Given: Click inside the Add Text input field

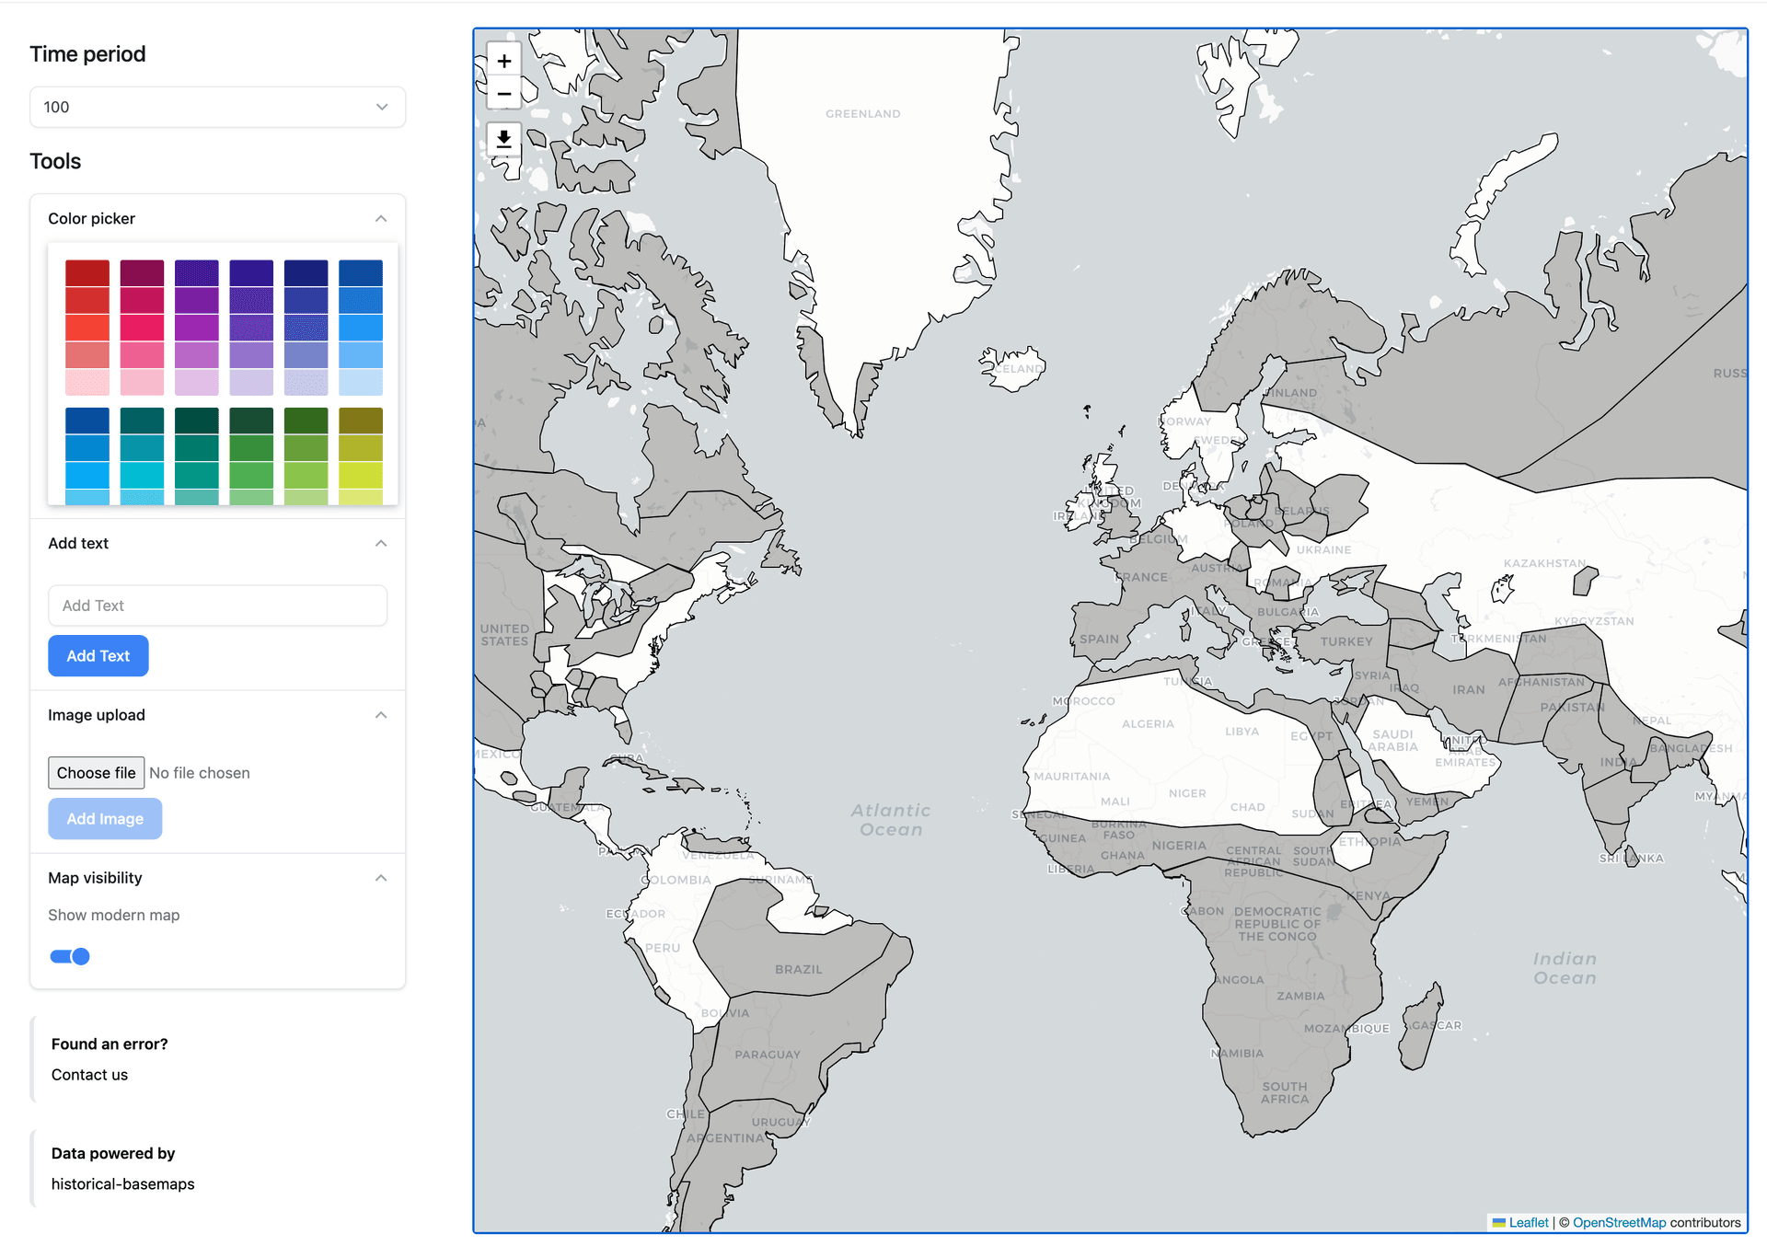Looking at the screenshot, I should (x=217, y=606).
